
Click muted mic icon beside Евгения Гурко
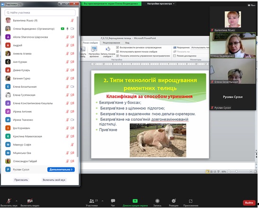(67, 78)
